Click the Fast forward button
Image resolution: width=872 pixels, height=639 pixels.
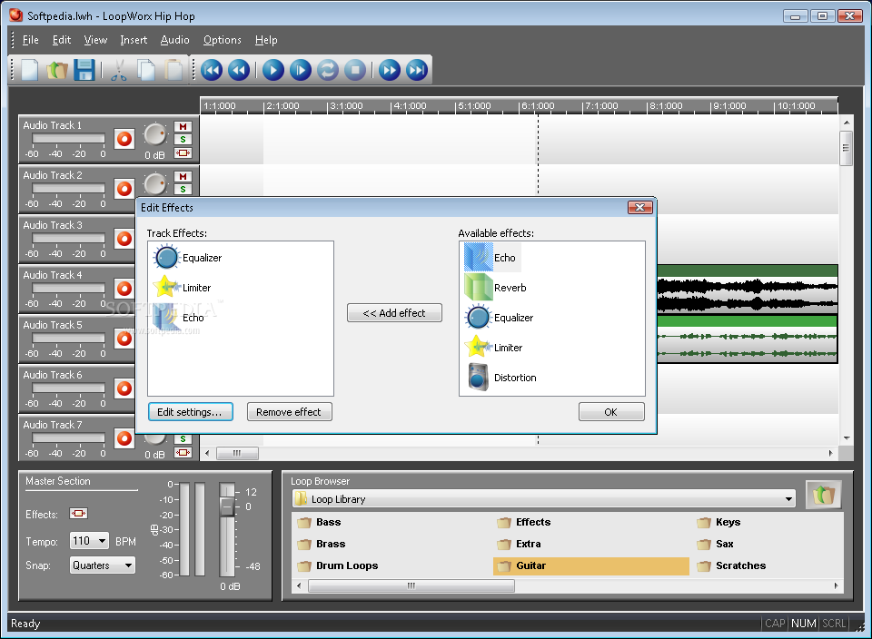pos(390,70)
